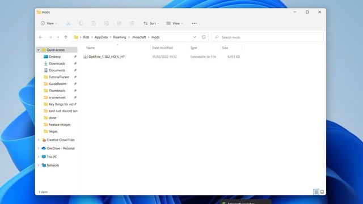Sort by the Type column header

(x=194, y=48)
